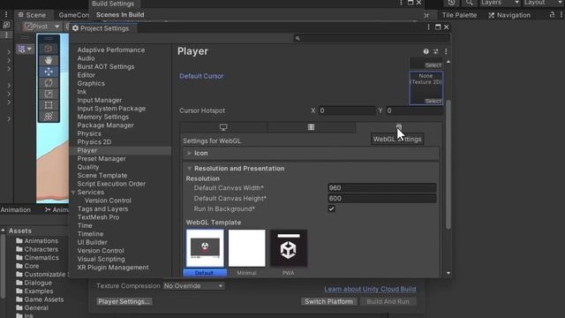Select the Transform tool in Scene toolbar
Screen dimensions: 565x318
click(x=49, y=117)
